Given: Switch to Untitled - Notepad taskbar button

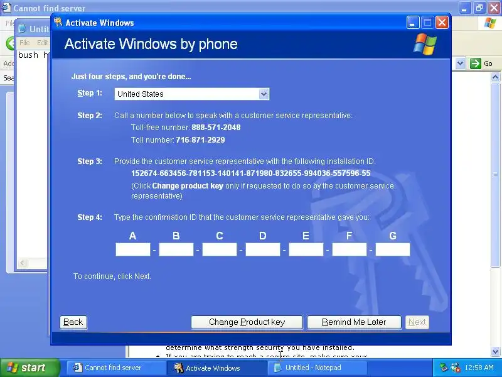Looking at the screenshot, I should point(317,368).
